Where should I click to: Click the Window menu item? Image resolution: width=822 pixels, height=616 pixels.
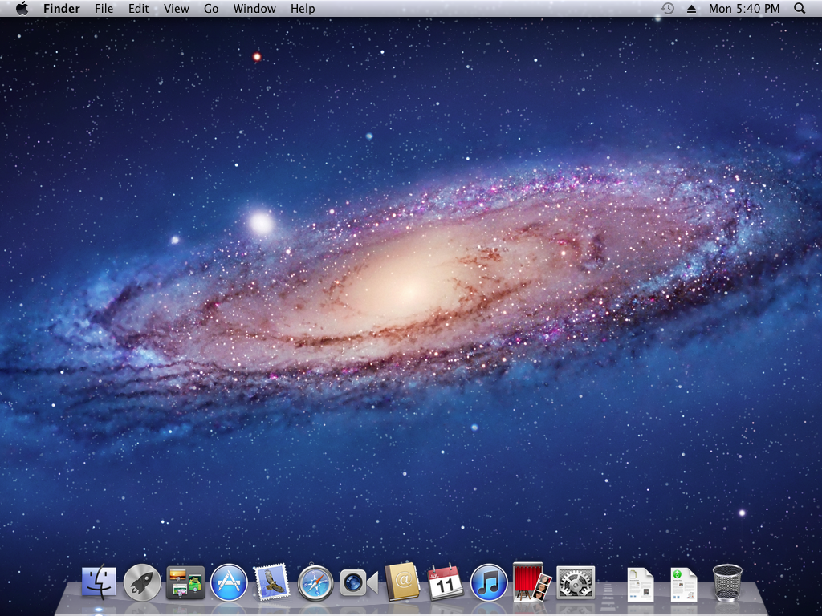254,9
